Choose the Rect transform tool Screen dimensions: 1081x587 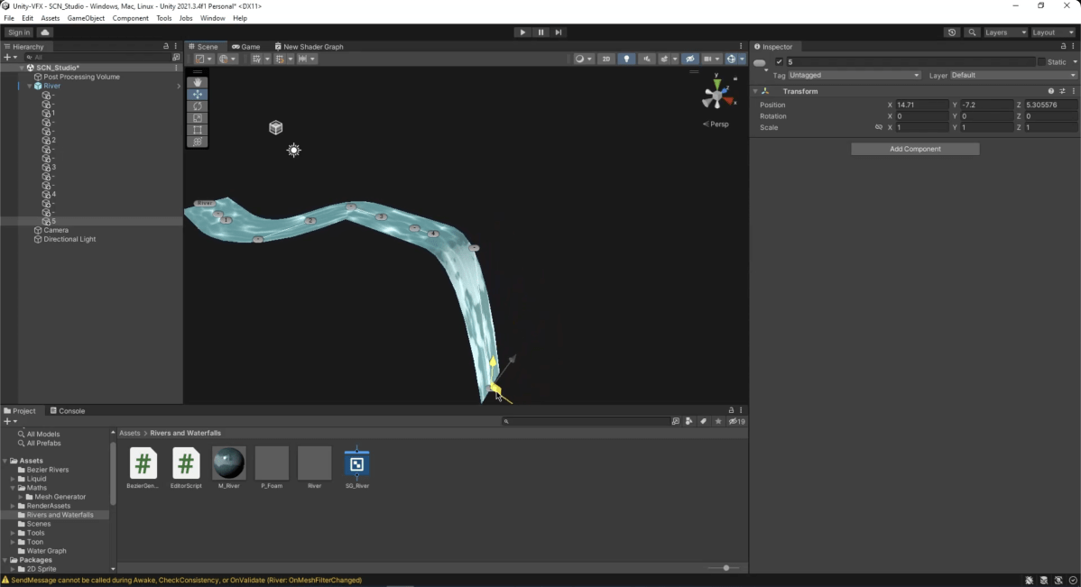(198, 130)
